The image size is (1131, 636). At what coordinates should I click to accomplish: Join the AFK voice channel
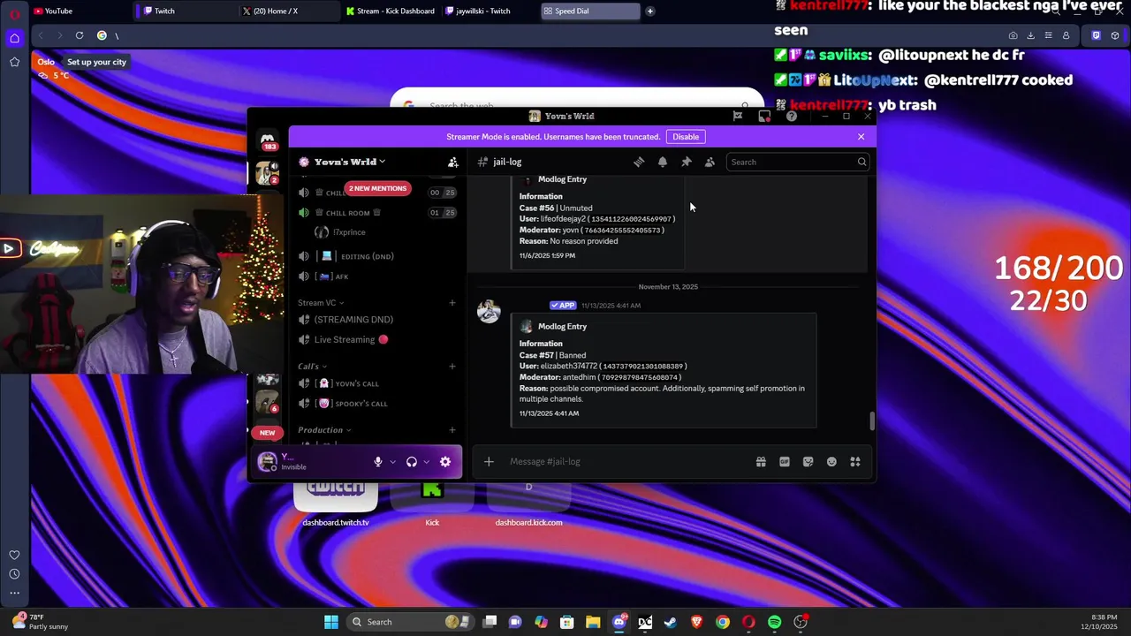pyautogui.click(x=377, y=276)
